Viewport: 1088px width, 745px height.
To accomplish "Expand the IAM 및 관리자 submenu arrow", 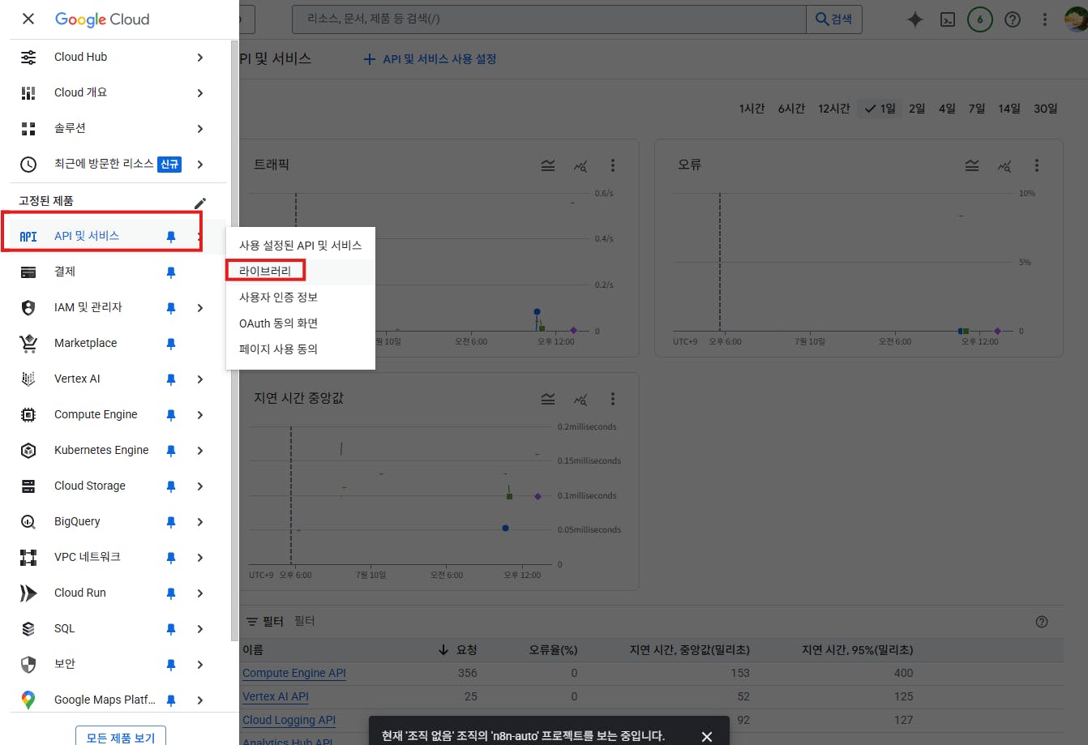I will [200, 308].
